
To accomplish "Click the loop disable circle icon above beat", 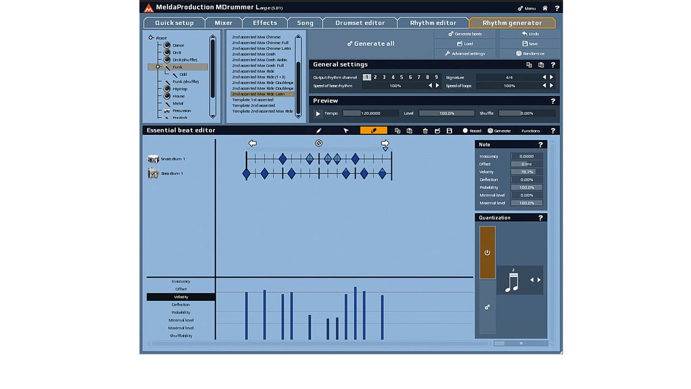I will click(318, 143).
